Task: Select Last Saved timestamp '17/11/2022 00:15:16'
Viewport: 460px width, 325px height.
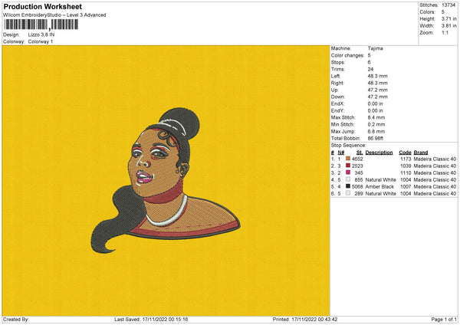Action: click(x=165, y=320)
